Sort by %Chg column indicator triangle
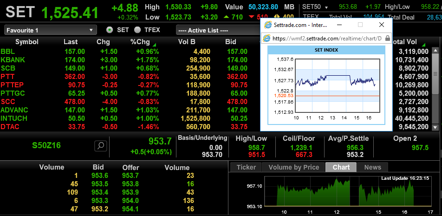The image size is (442, 216). (x=154, y=45)
